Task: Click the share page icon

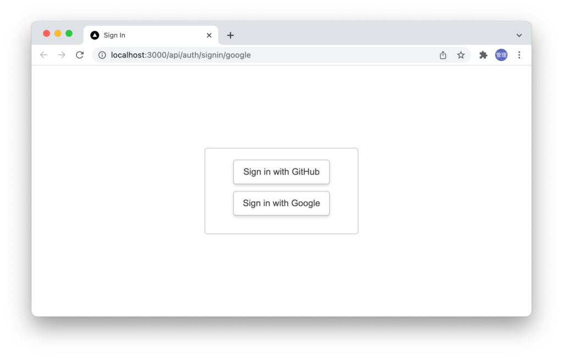Action: pyautogui.click(x=443, y=55)
